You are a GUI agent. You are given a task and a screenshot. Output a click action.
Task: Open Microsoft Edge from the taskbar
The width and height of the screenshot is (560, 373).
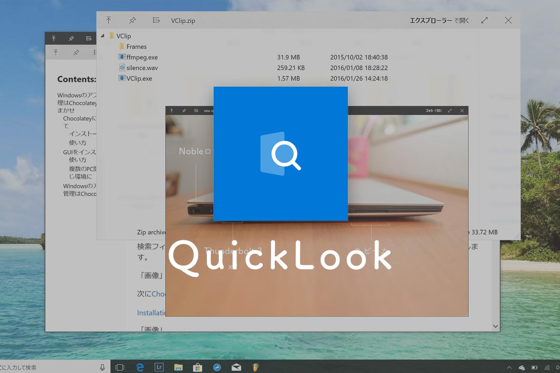[x=140, y=367]
